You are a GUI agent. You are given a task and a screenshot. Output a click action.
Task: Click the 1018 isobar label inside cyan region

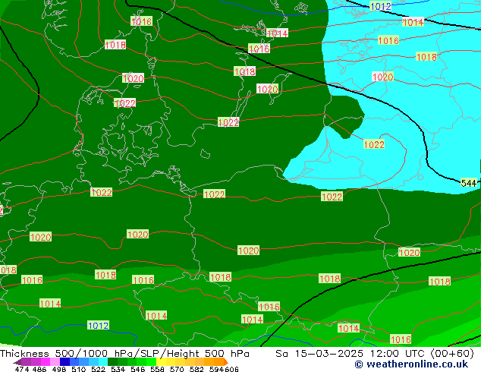pyautogui.click(x=426, y=57)
